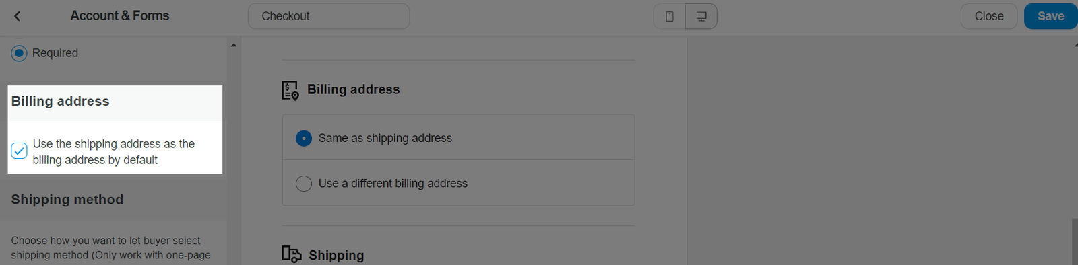Click the page edge scroll-up arrow
This screenshot has height=265, width=1078.
(x=1076, y=45)
